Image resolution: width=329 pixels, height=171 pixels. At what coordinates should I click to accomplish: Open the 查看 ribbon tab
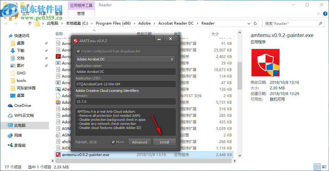click(x=59, y=14)
